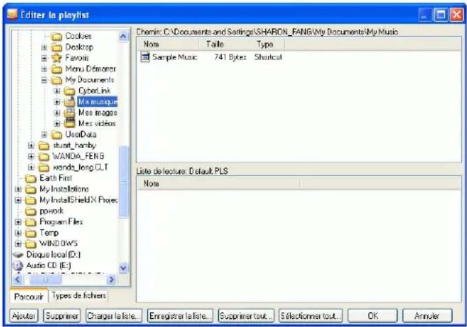
Task: Click the Favoris star folder icon
Action: point(57,58)
